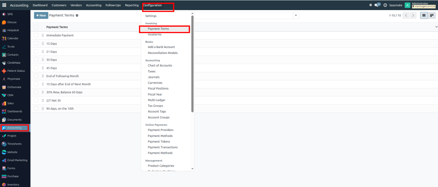Tick the select-all checkbox in header
The height and width of the screenshot is (187, 438).
click(36, 27)
